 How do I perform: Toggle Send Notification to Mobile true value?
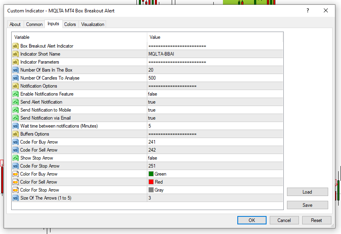152,110
